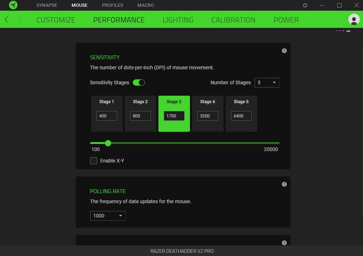Open the settings gear icon

click(x=305, y=5)
